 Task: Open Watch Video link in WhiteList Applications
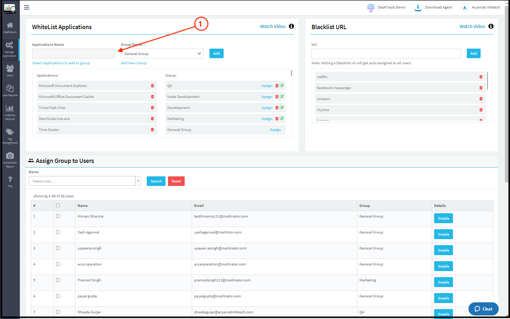point(273,26)
